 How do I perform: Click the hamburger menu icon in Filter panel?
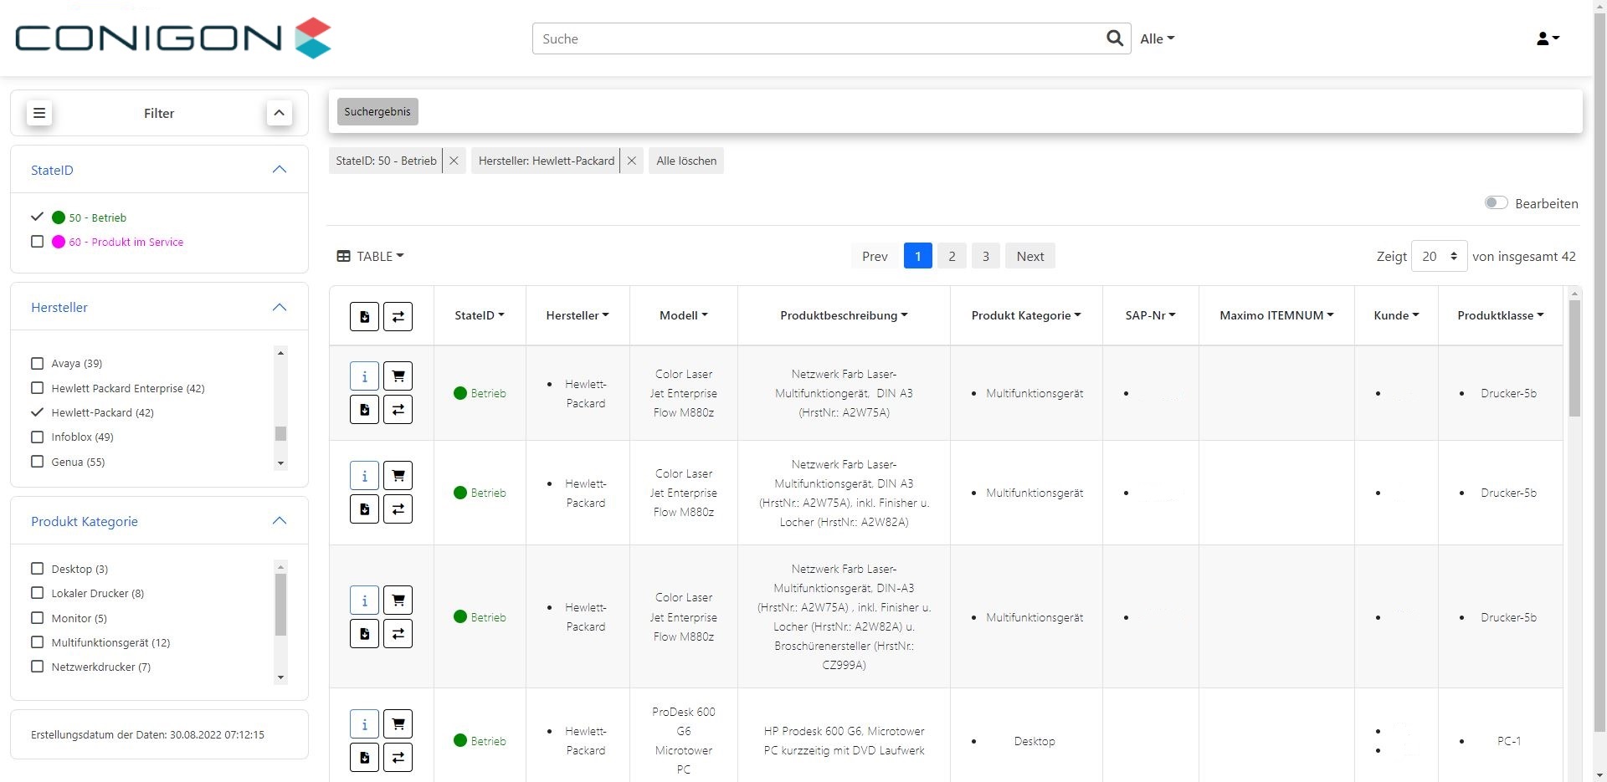[x=39, y=113]
